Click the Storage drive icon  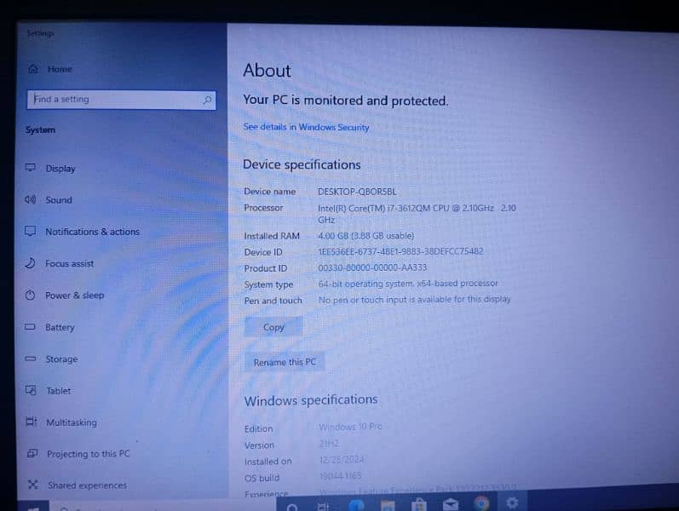click(x=31, y=359)
